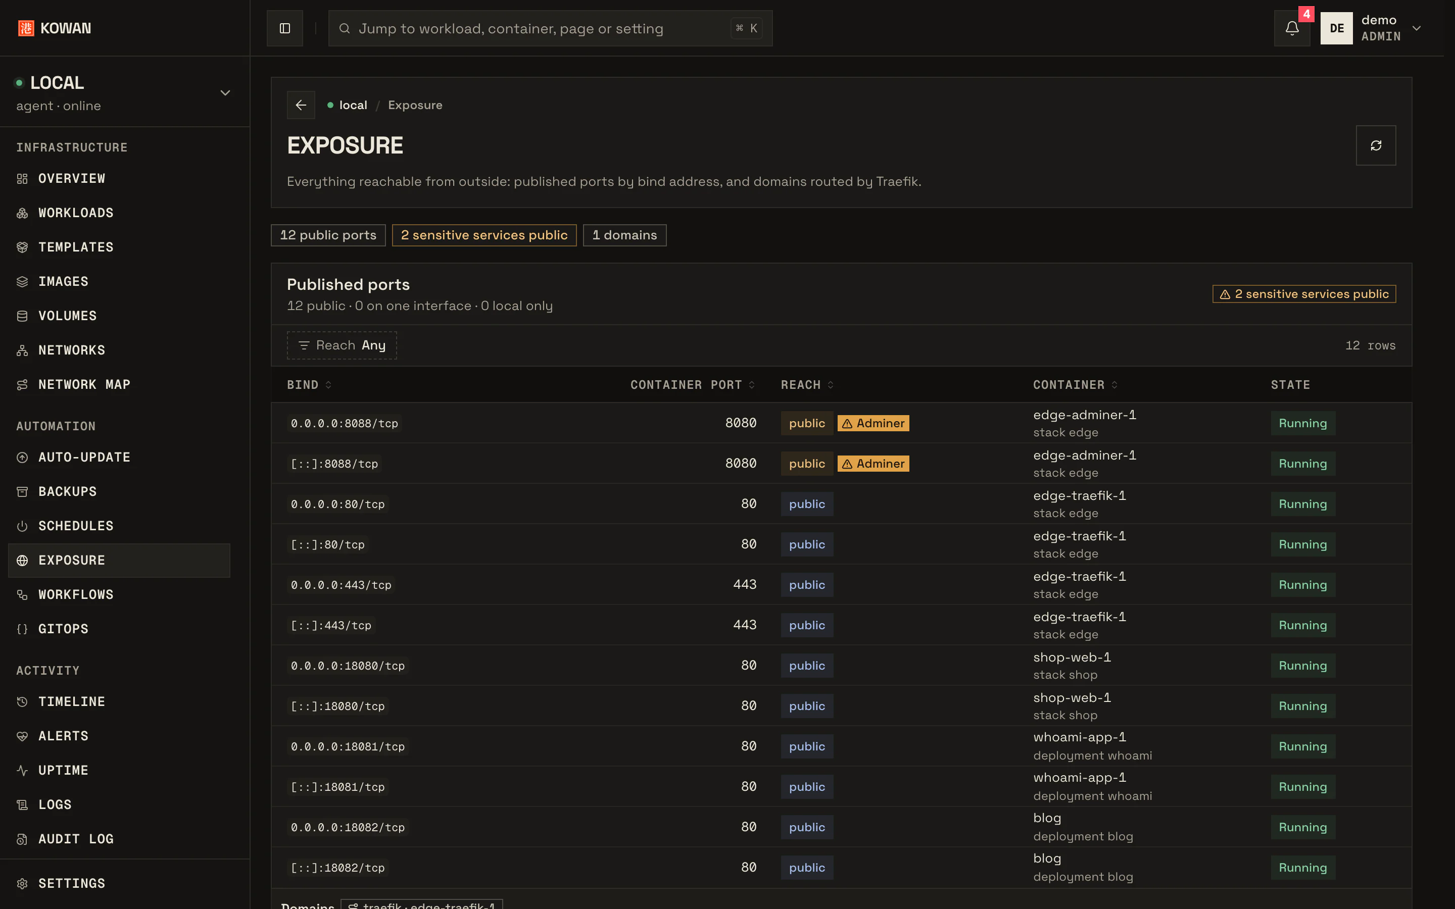The height and width of the screenshot is (909, 1455).
Task: Open the Workloads page label
Action: click(x=76, y=213)
